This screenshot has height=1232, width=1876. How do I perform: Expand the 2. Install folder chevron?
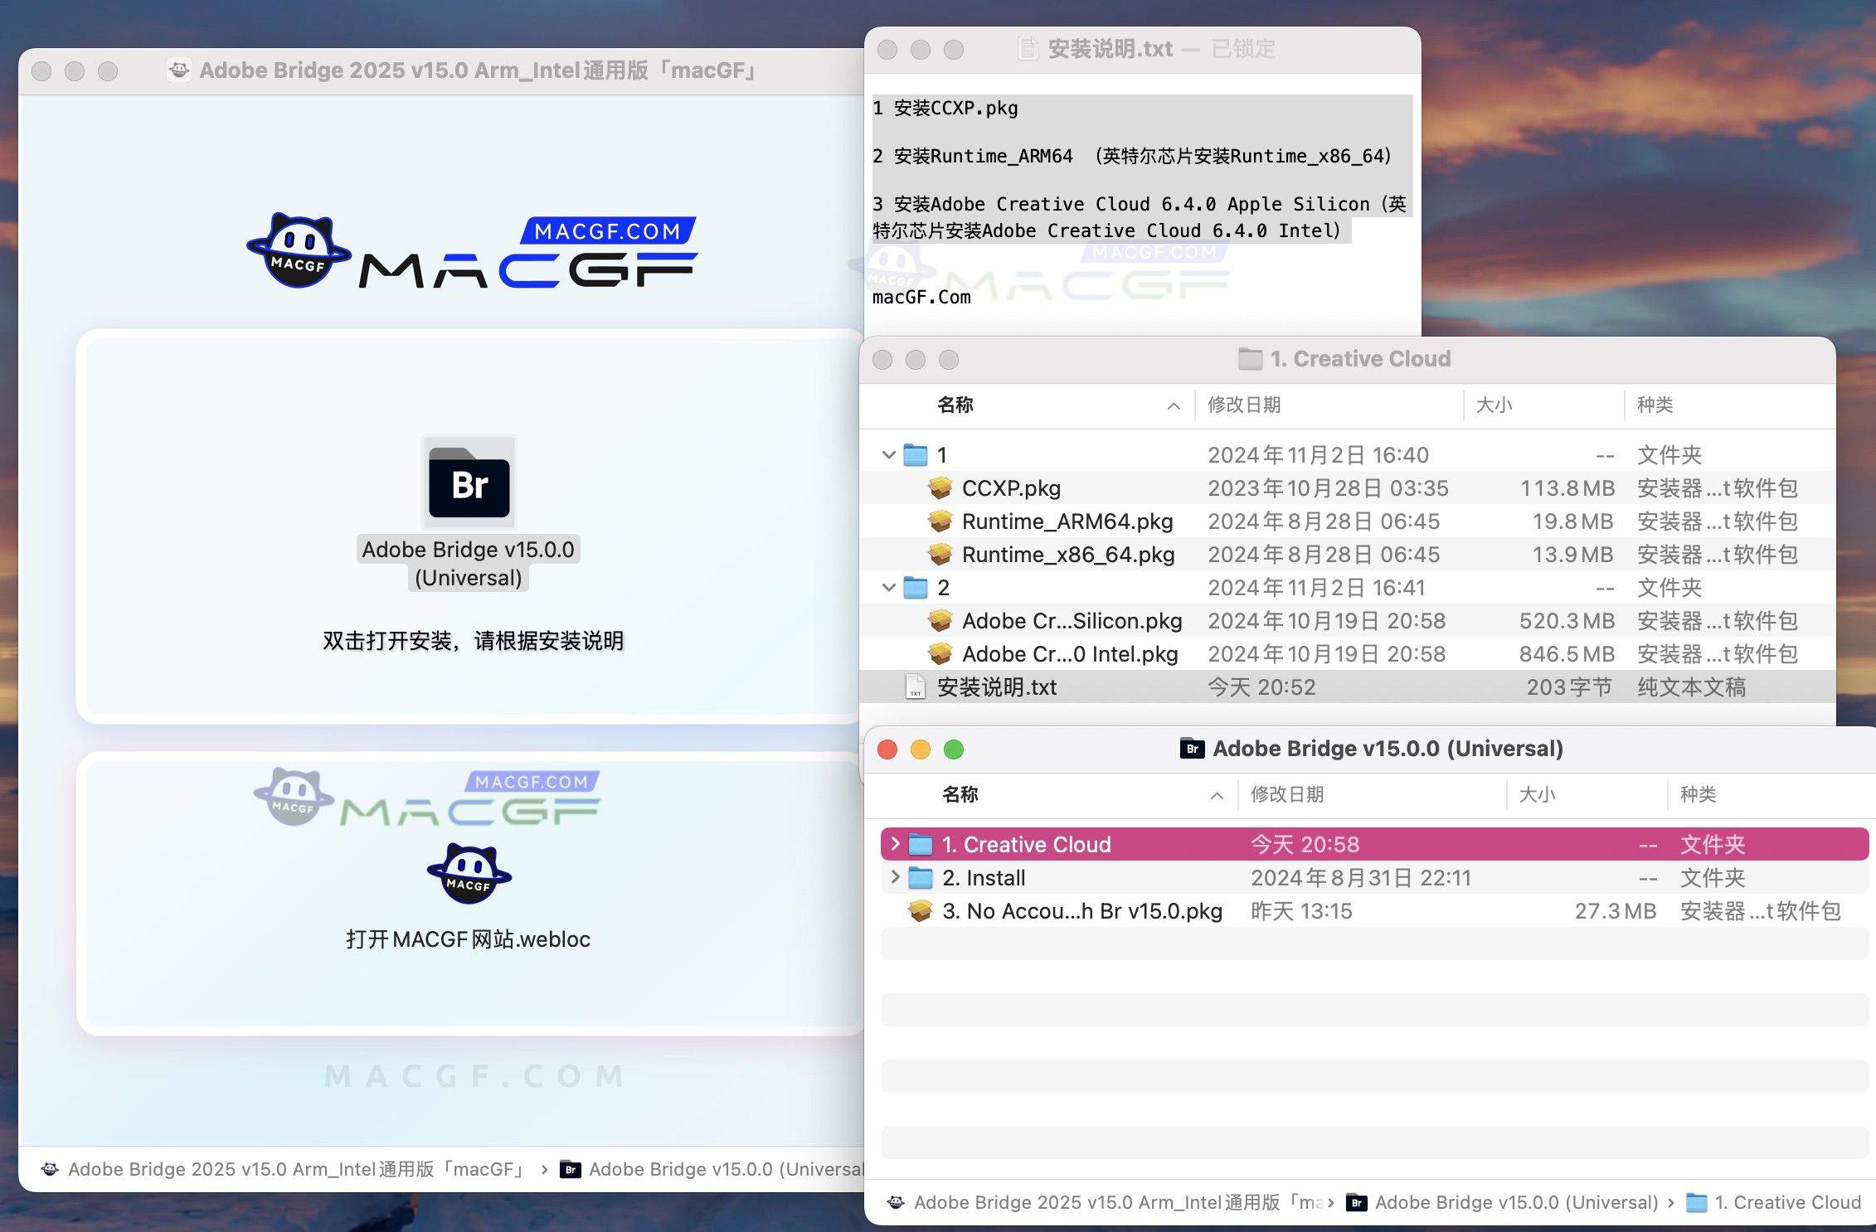click(895, 877)
